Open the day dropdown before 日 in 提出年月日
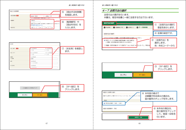This screenshot has height=130, width=186. click(49, 28)
